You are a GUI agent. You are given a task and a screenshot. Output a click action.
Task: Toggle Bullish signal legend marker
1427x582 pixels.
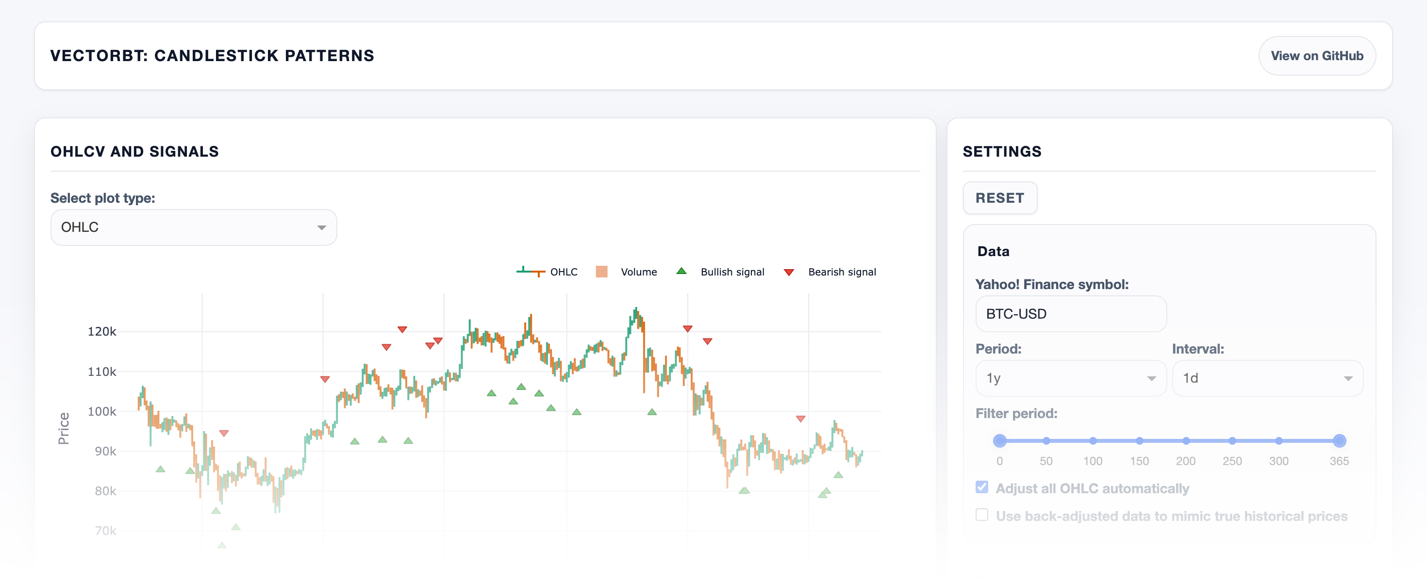coord(681,271)
